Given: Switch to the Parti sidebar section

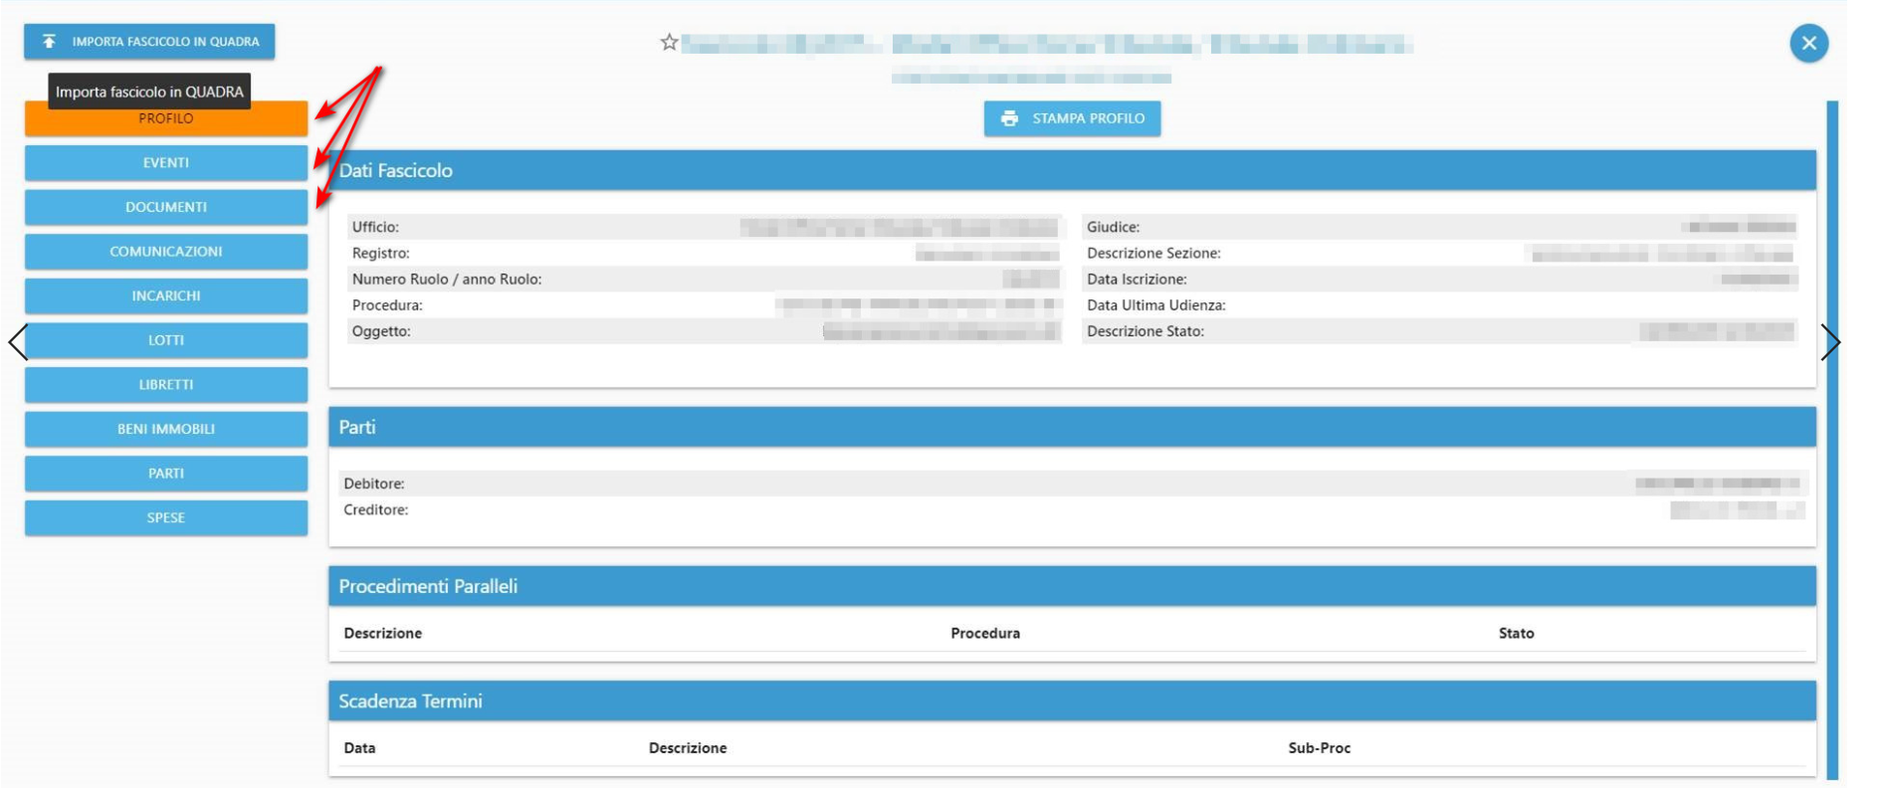Looking at the screenshot, I should coord(165,474).
